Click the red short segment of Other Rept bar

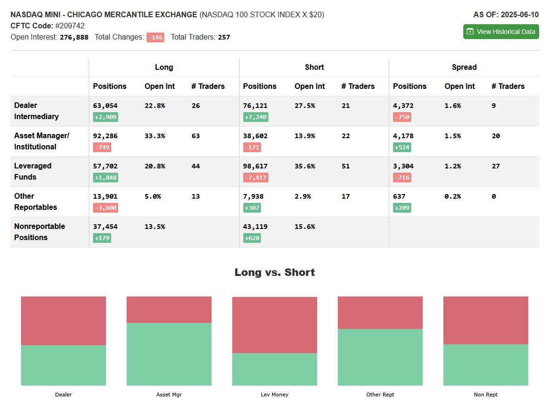pyautogui.click(x=380, y=313)
